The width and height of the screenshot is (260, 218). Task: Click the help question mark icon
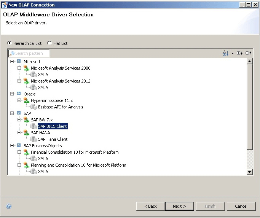9,206
